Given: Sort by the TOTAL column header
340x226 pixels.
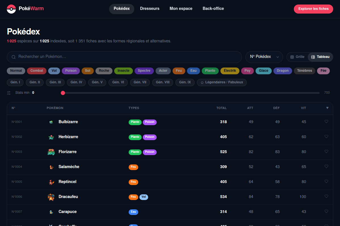Looking at the screenshot, I should [222, 108].
